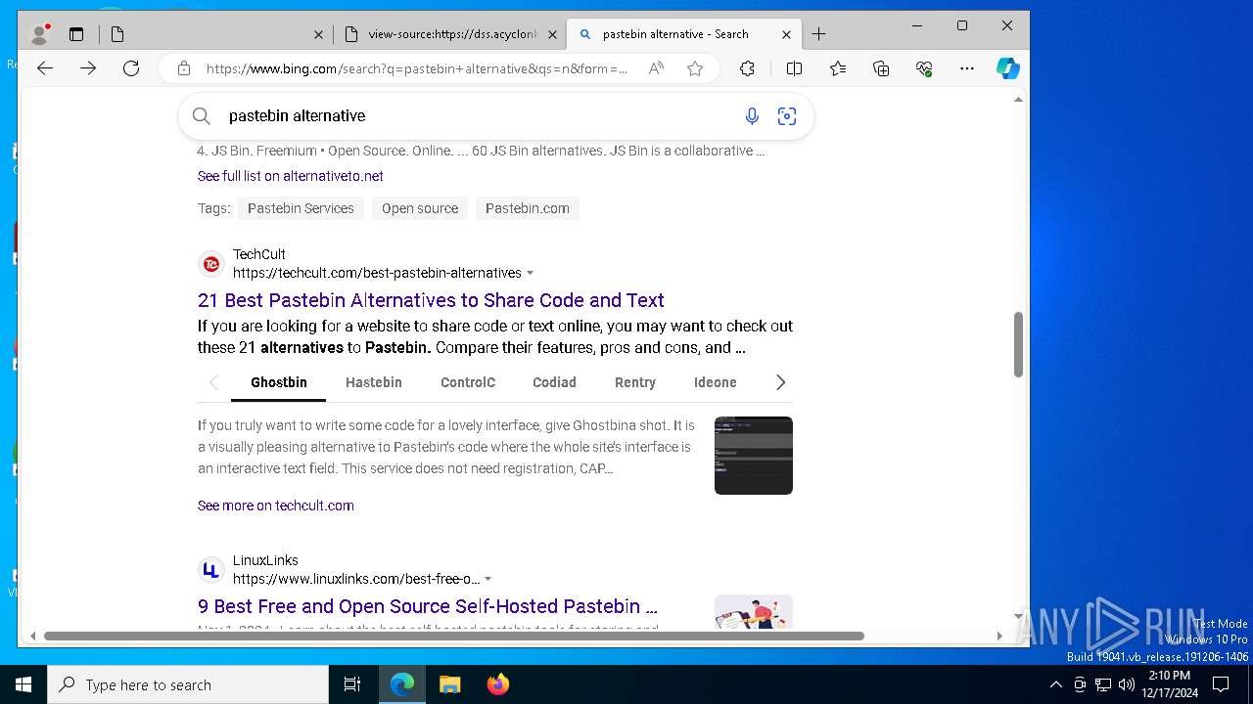
Task: Switch to the view-source tab
Action: pos(450,34)
